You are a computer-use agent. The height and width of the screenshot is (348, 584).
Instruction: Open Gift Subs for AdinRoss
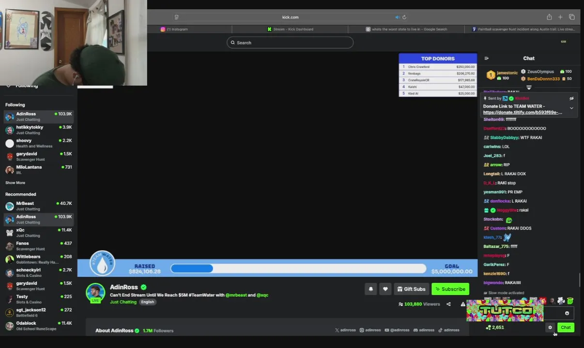(x=411, y=289)
